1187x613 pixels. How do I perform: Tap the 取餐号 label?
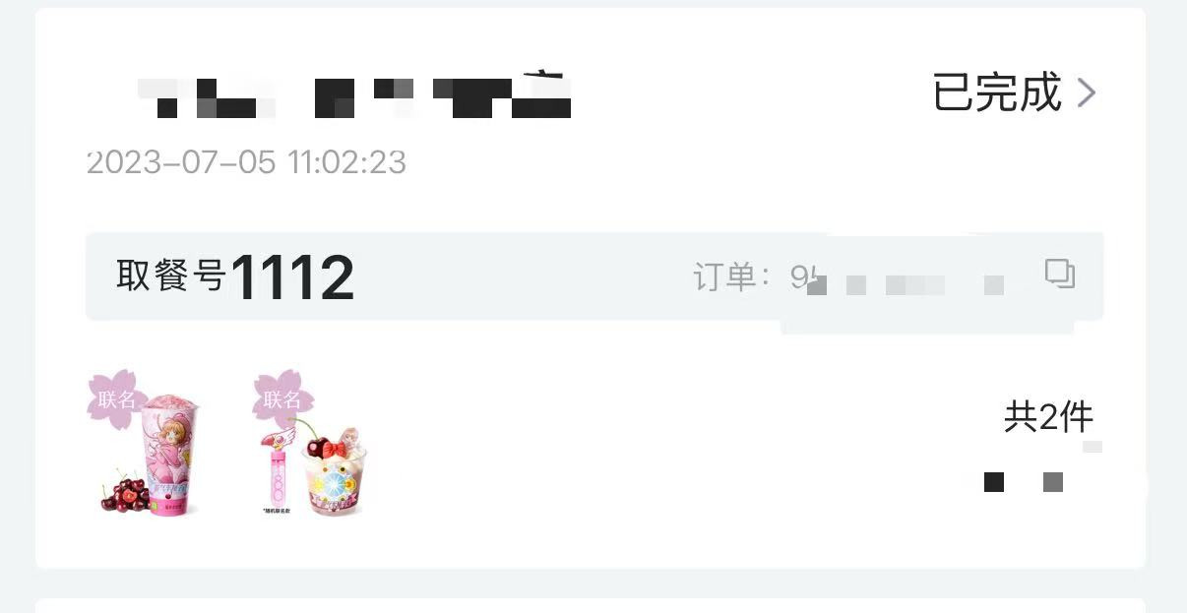point(171,276)
